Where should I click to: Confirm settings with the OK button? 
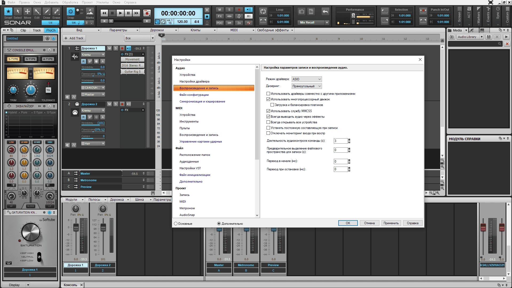pos(348,223)
